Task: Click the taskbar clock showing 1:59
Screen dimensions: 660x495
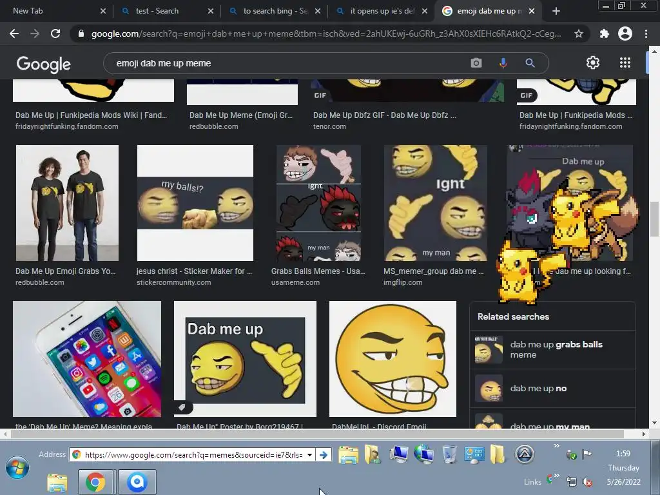Action: point(623,453)
